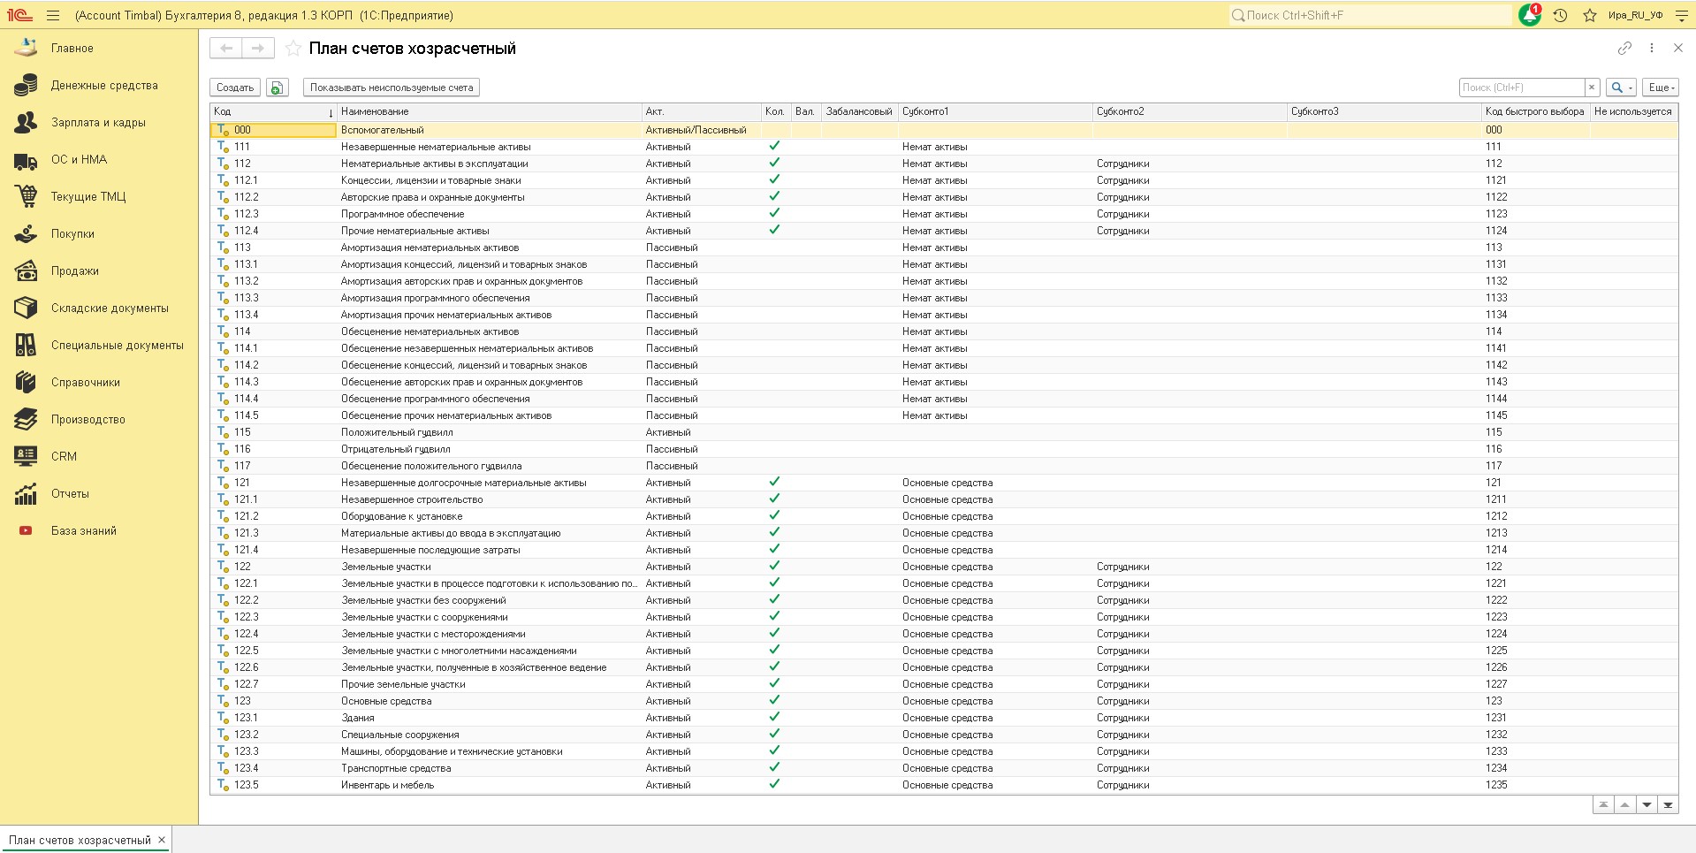Open history clock icon in title bar
1696x853 pixels.
(1560, 15)
